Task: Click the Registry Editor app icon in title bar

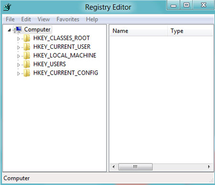Action: click(x=7, y=7)
